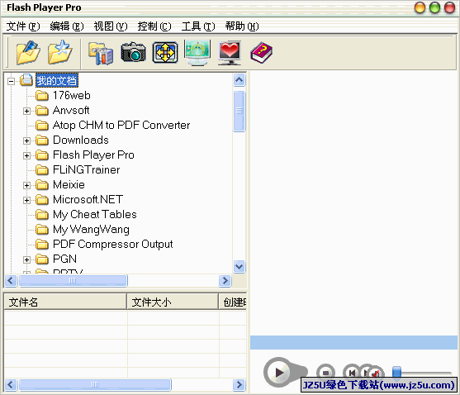This screenshot has width=460, height=395.
Task: Select the Anvsoft folder
Action: pyautogui.click(x=71, y=111)
